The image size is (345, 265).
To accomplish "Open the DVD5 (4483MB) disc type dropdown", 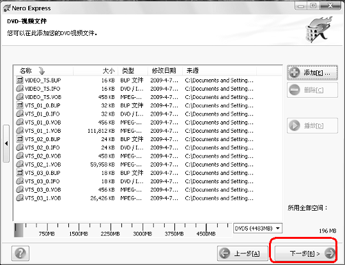I will (x=257, y=228).
